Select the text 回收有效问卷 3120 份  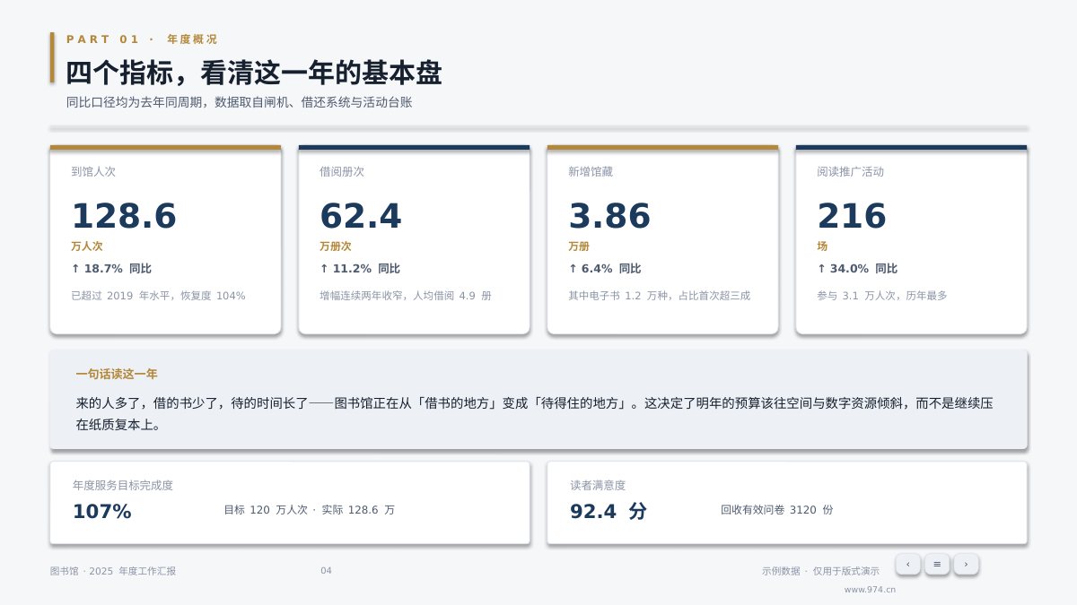point(776,510)
